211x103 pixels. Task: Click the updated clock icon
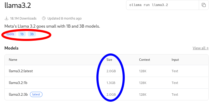(44, 18)
